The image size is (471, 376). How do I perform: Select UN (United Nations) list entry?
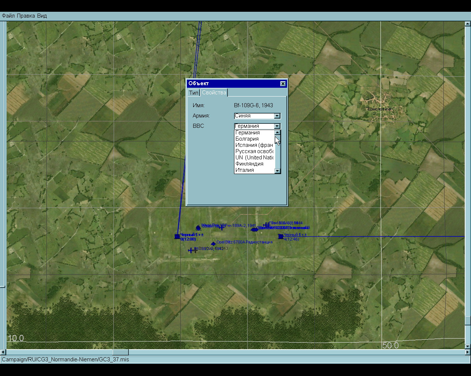254,158
